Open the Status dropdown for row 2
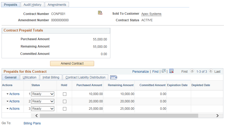226x126 pixels. (x=43, y=101)
